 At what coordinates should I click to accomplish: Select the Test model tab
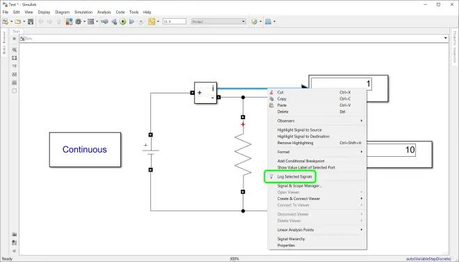click(16, 31)
